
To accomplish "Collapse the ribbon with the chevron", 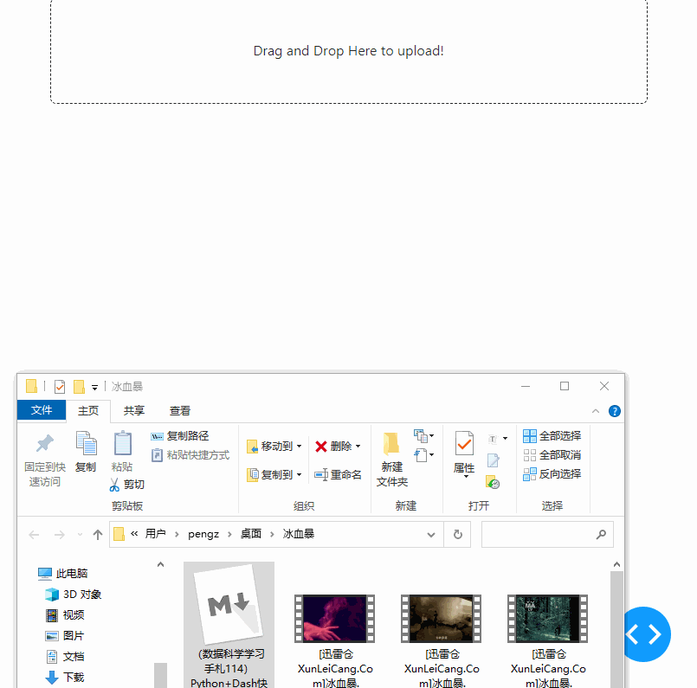I will 596,411.
